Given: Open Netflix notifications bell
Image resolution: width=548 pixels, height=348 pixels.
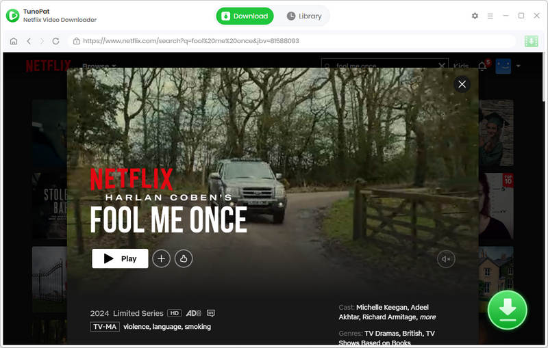Looking at the screenshot, I should click(483, 66).
